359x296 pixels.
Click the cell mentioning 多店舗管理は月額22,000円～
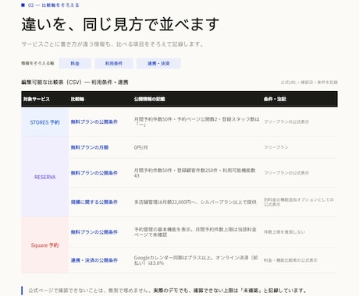point(195,202)
